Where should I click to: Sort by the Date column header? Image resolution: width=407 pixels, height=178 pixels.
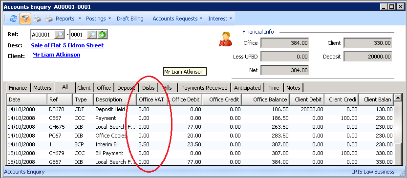(x=27, y=99)
